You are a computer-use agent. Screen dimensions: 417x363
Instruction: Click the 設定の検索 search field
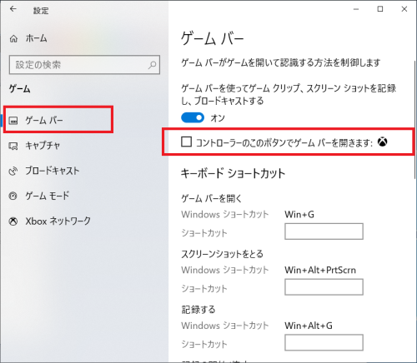pyautogui.click(x=84, y=65)
